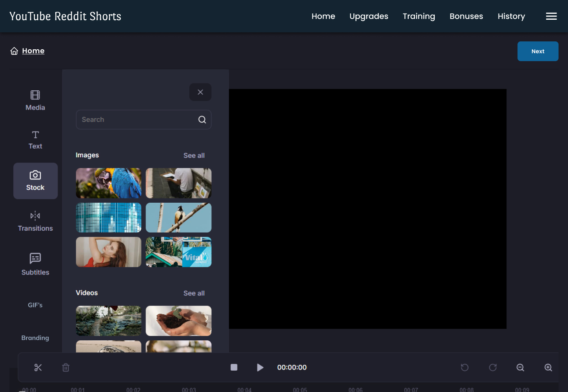Select the blue parrot image thumbnail
Image resolution: width=568 pixels, height=392 pixels.
point(108,183)
